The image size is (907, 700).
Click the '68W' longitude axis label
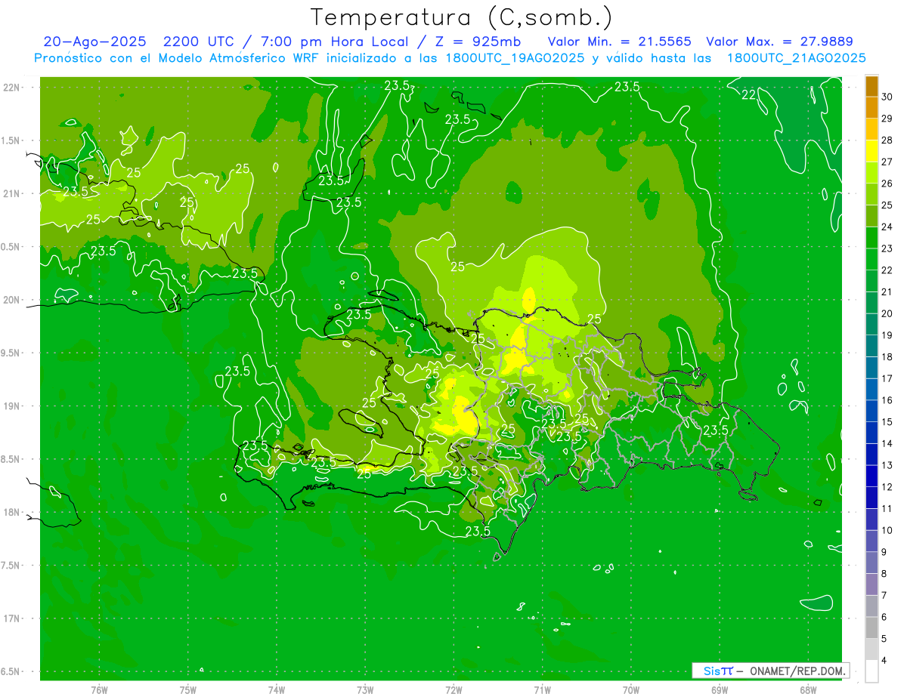point(808,689)
